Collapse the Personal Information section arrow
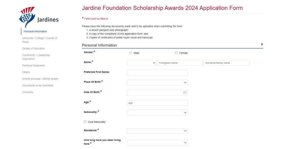 [x=262, y=44]
